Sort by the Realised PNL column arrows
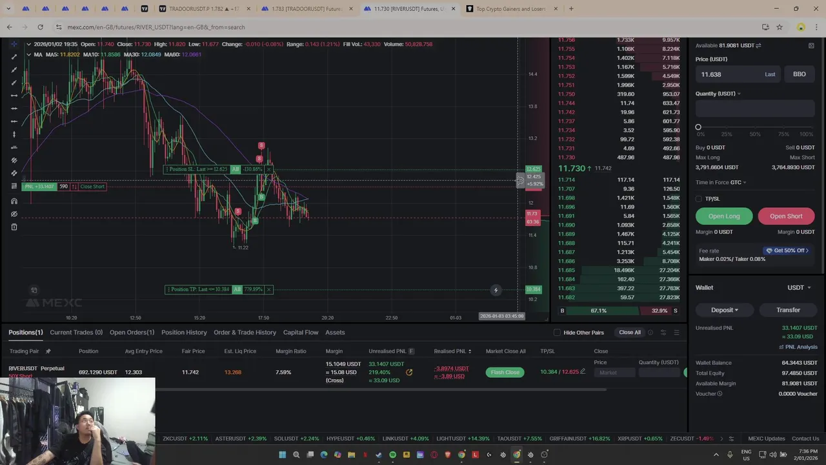This screenshot has height=465, width=826. click(470, 351)
